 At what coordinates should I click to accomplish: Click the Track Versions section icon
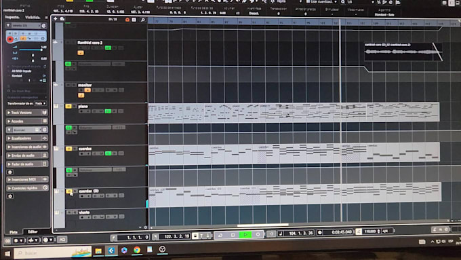click(x=45, y=113)
